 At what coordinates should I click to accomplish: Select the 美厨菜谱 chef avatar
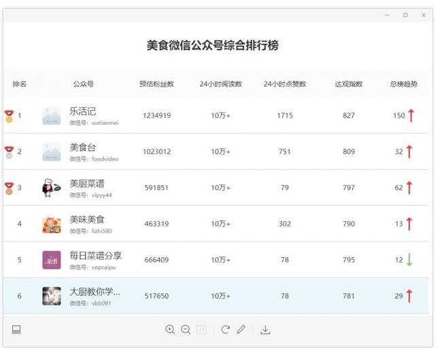click(51, 188)
